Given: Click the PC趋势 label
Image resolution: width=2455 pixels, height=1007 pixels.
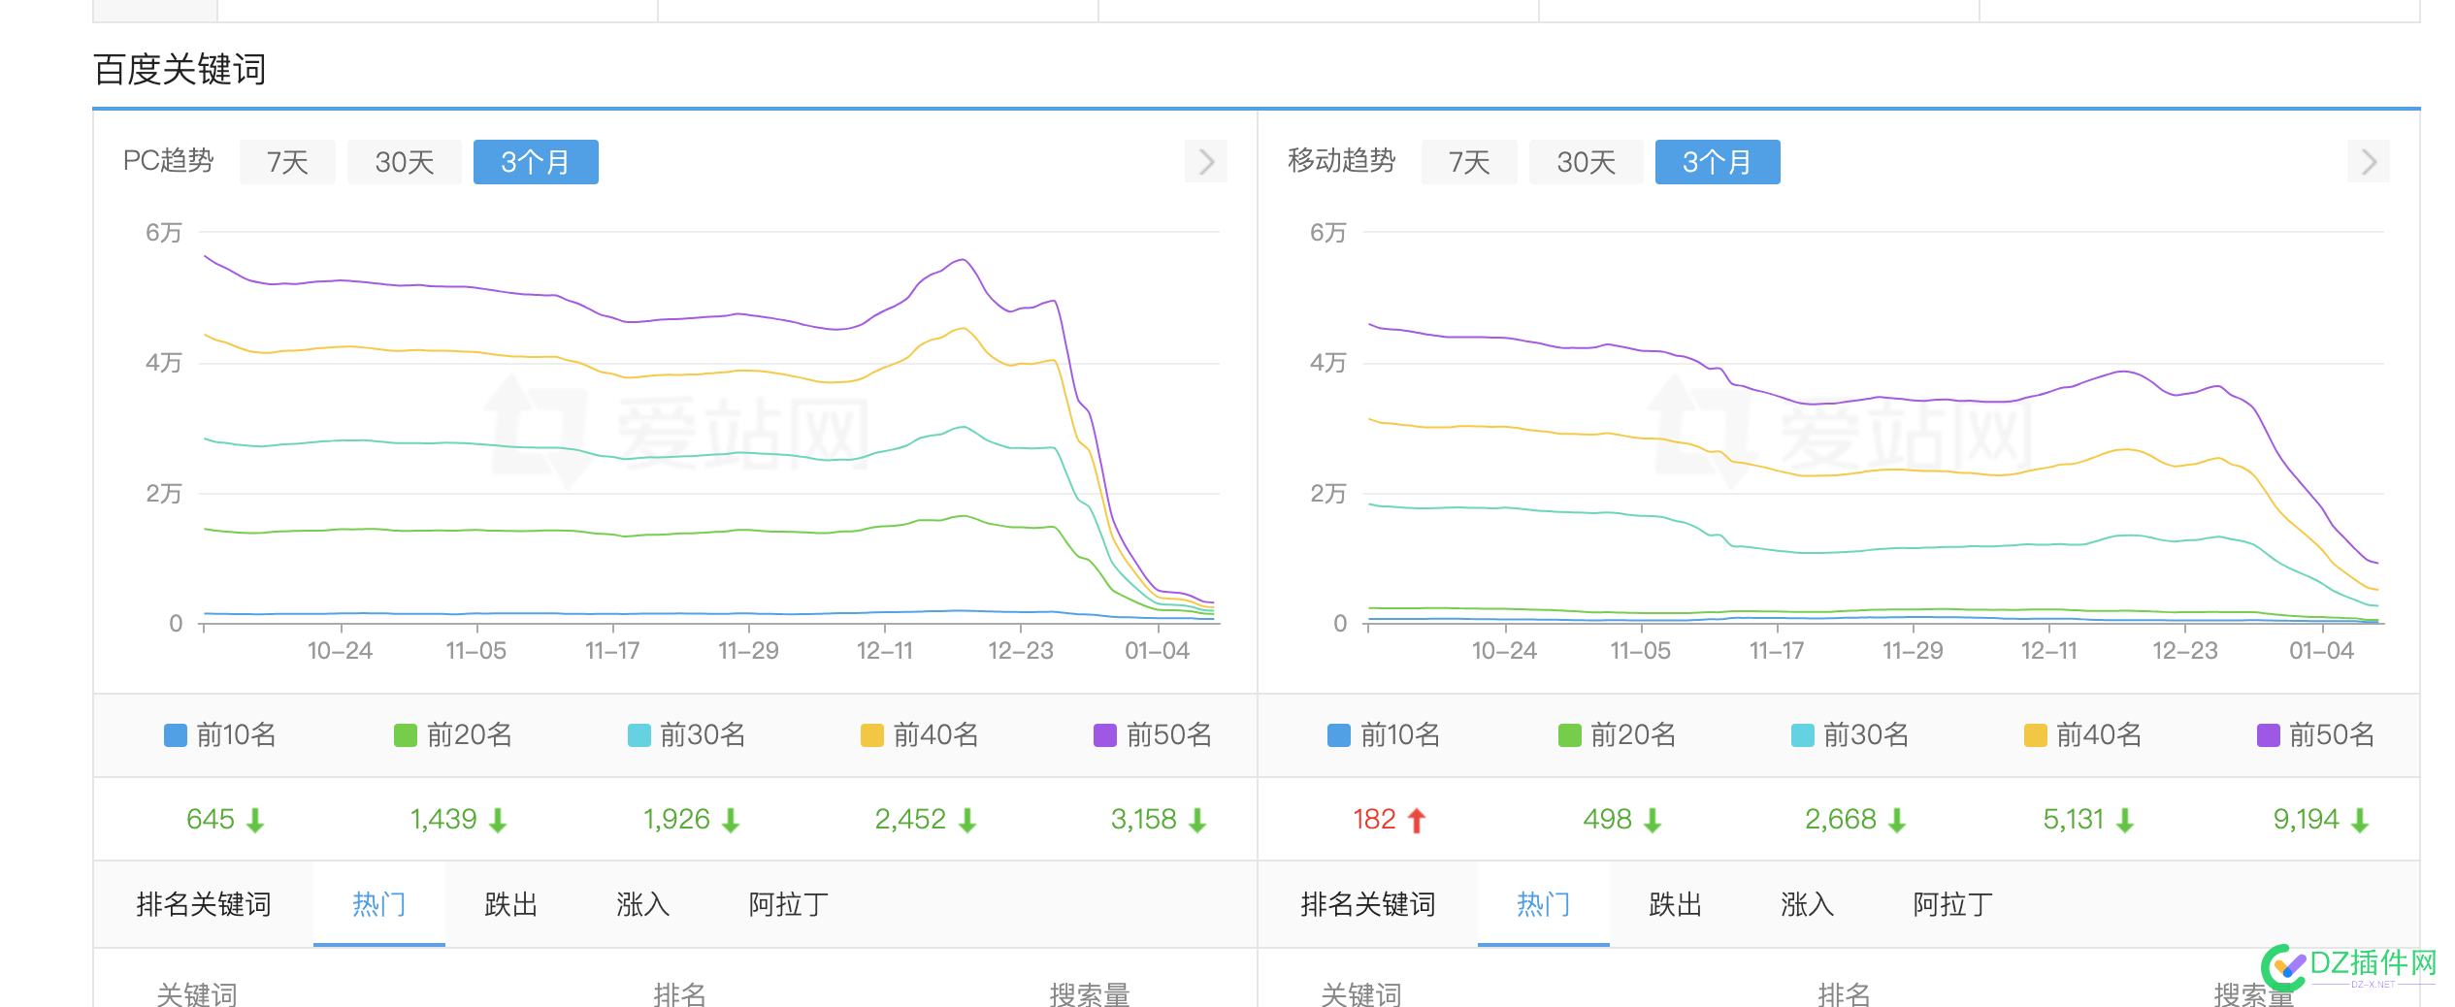Looking at the screenshot, I should pyautogui.click(x=169, y=161).
